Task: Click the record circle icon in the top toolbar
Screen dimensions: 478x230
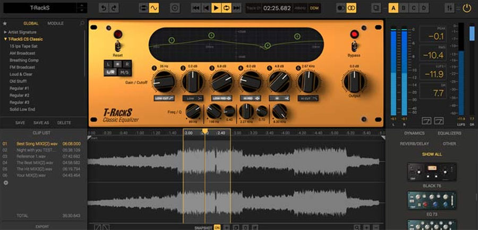Action: (175, 8)
